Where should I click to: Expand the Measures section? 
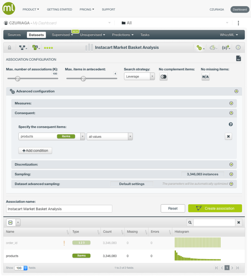pos(231,103)
